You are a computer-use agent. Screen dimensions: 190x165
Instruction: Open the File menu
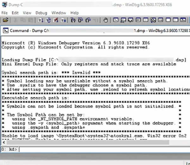4,13
